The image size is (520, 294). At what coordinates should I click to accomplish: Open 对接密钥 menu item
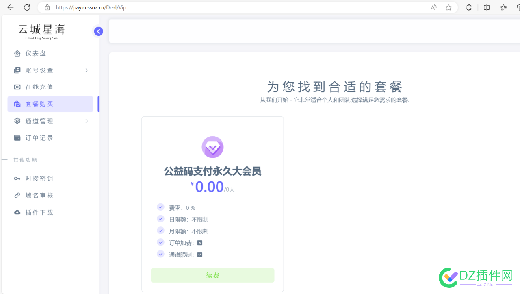tap(50, 179)
